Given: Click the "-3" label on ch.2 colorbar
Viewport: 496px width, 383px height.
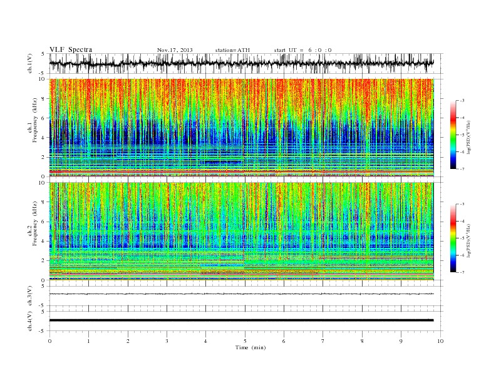Looking at the screenshot, I should pos(462,204).
